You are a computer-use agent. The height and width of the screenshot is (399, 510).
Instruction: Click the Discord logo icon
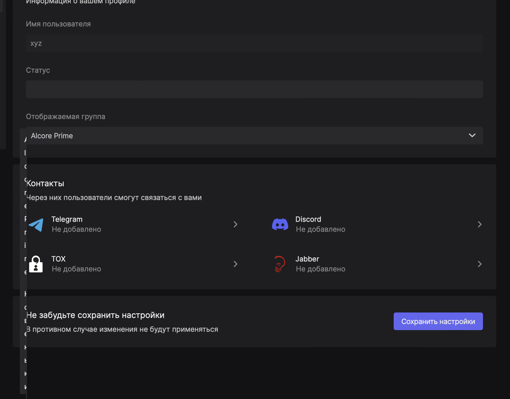[280, 224]
